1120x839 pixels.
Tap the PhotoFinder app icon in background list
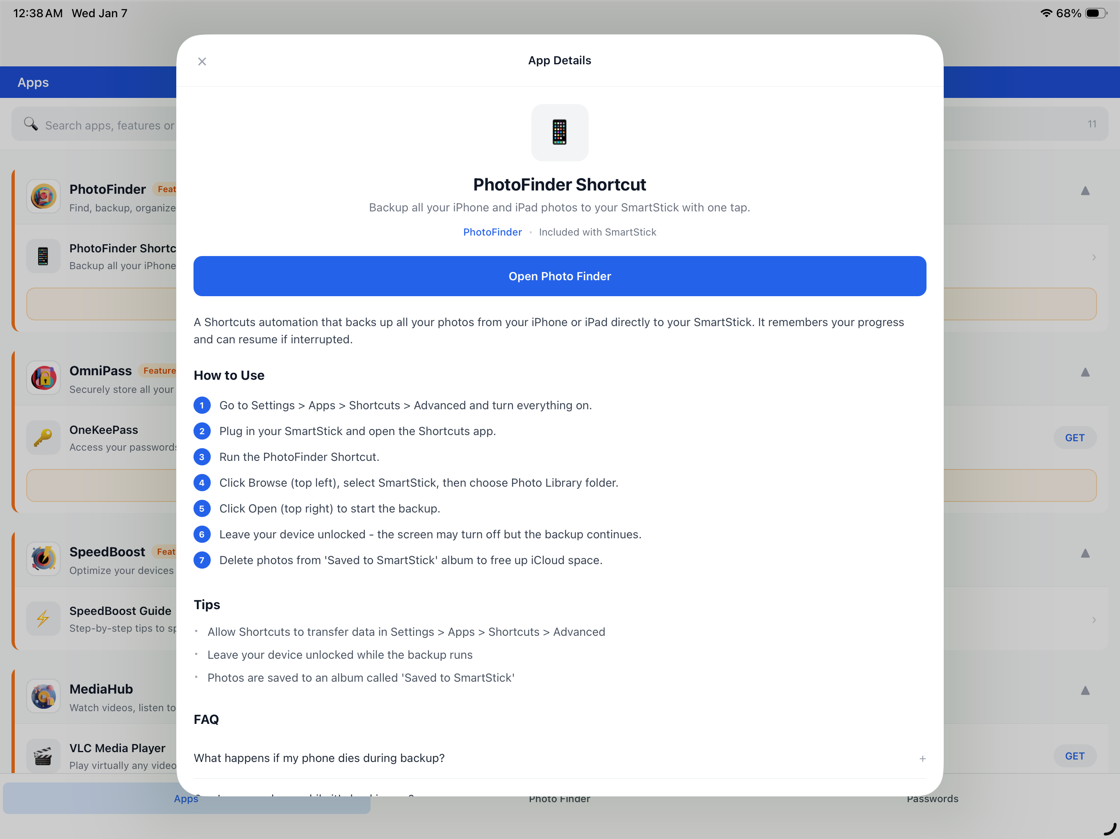(43, 196)
